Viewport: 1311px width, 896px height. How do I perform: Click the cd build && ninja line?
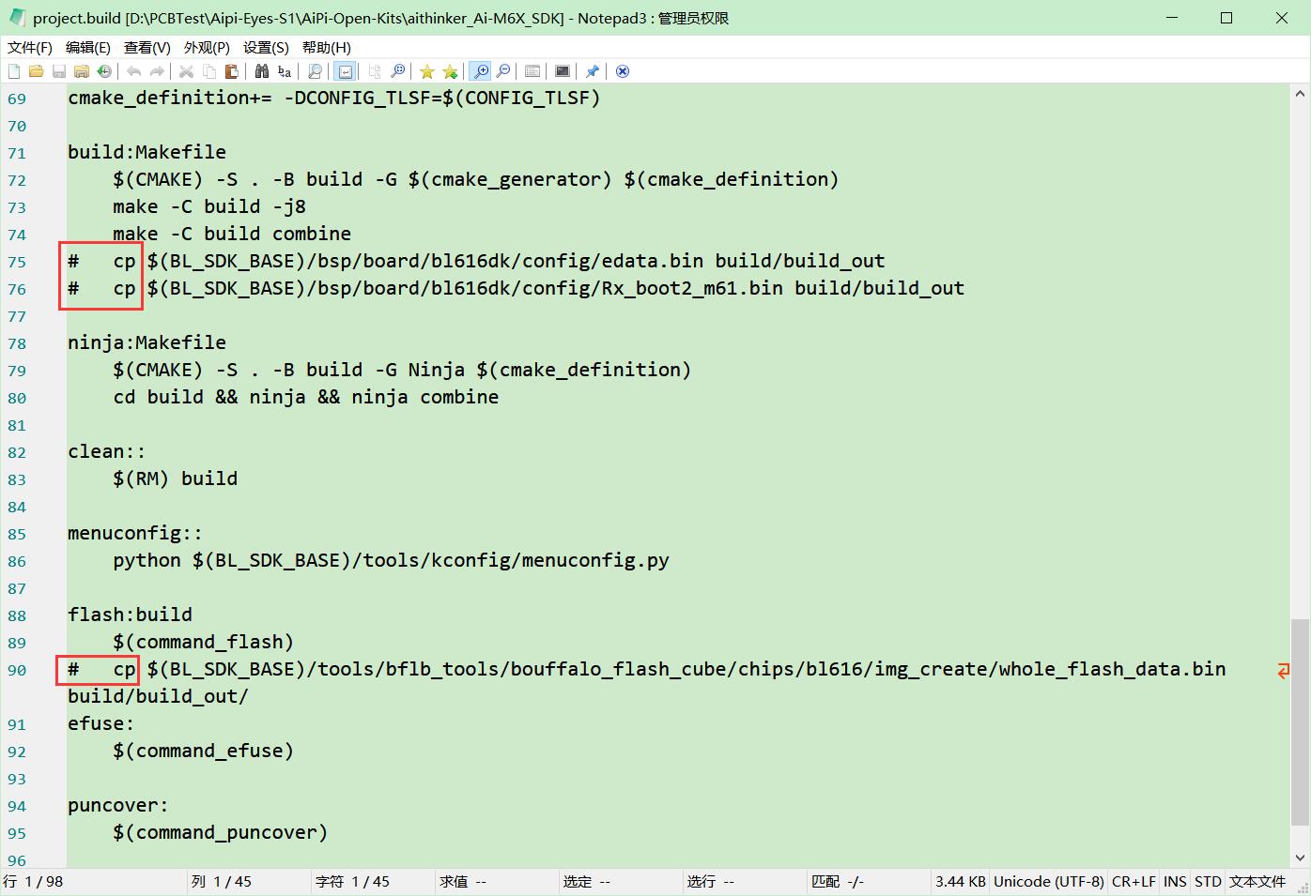pyautogui.click(x=306, y=397)
